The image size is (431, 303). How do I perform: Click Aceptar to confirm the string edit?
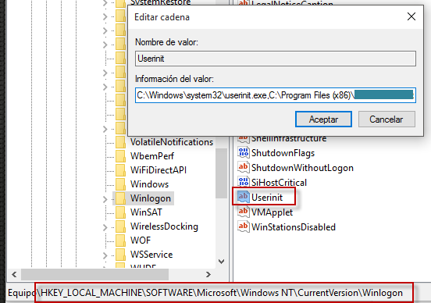pos(323,119)
